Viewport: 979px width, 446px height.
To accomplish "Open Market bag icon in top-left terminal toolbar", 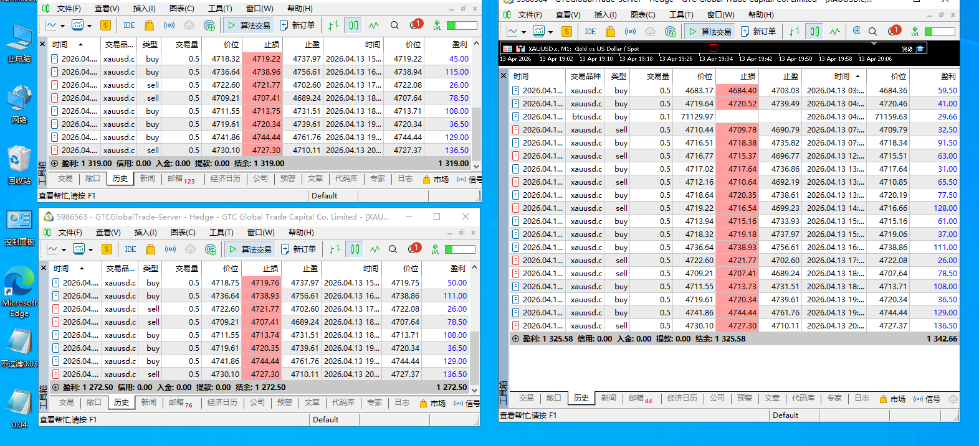I will tap(149, 26).
